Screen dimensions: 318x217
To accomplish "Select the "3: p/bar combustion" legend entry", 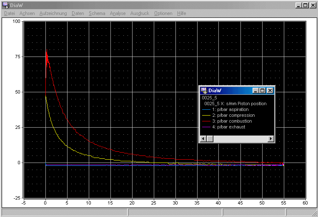I will coord(232,121).
